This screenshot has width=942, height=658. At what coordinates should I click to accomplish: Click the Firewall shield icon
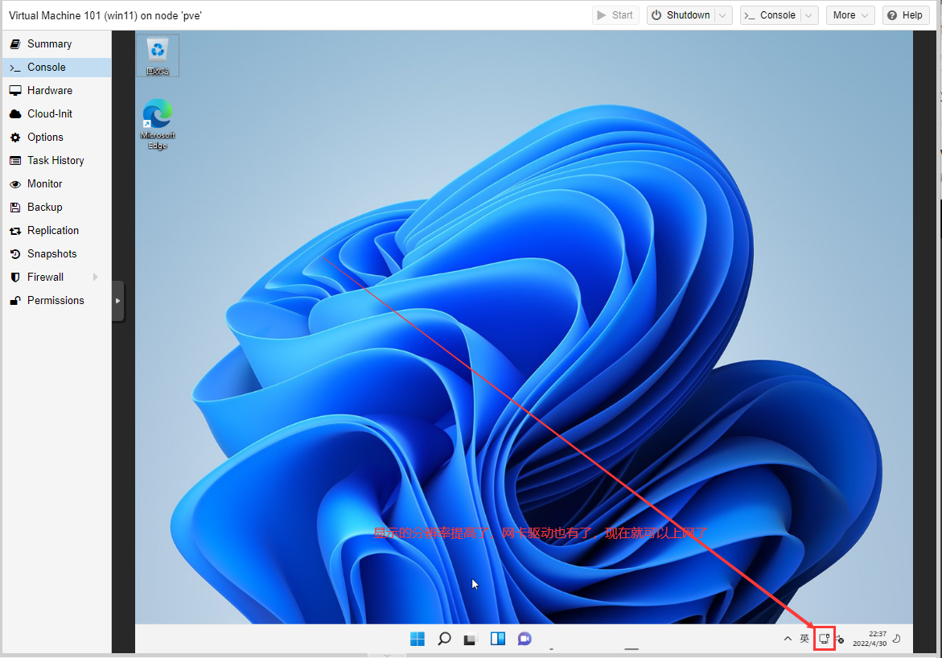15,277
